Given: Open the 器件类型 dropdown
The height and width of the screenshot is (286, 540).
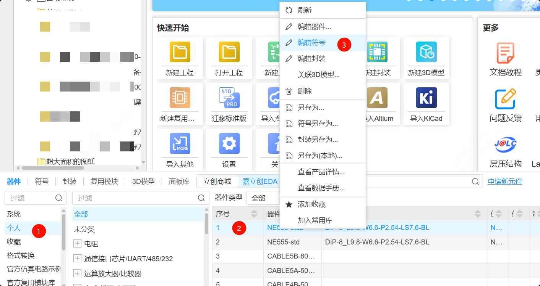Looking at the screenshot, I should click(x=264, y=198).
